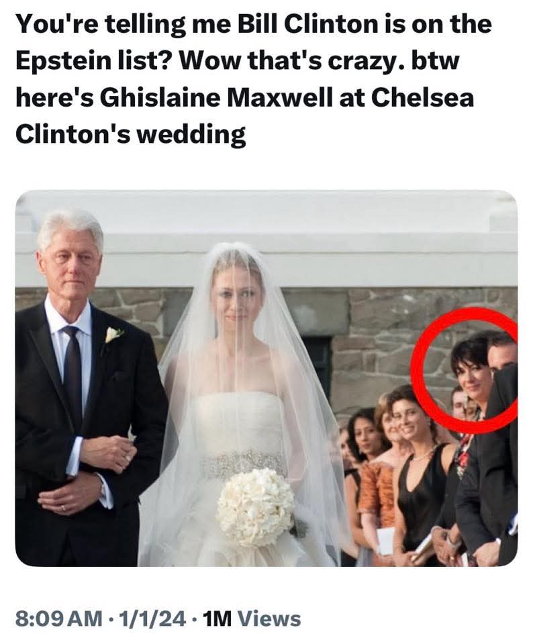This screenshot has width=533, height=644.
Task: Click the red circle drawn on the photo
Action: click(x=465, y=370)
